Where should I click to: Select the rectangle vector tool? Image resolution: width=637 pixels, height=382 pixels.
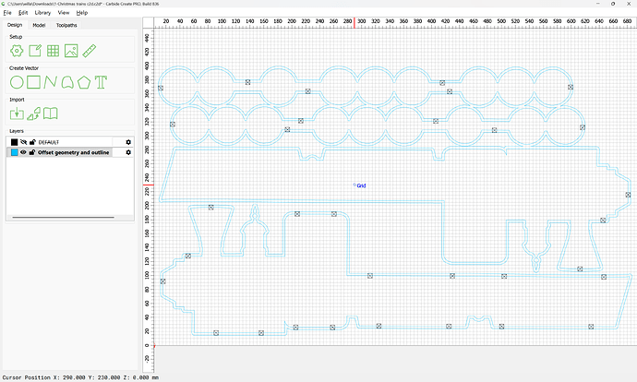coord(33,82)
